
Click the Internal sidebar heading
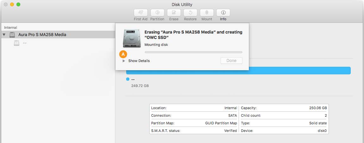(11, 28)
